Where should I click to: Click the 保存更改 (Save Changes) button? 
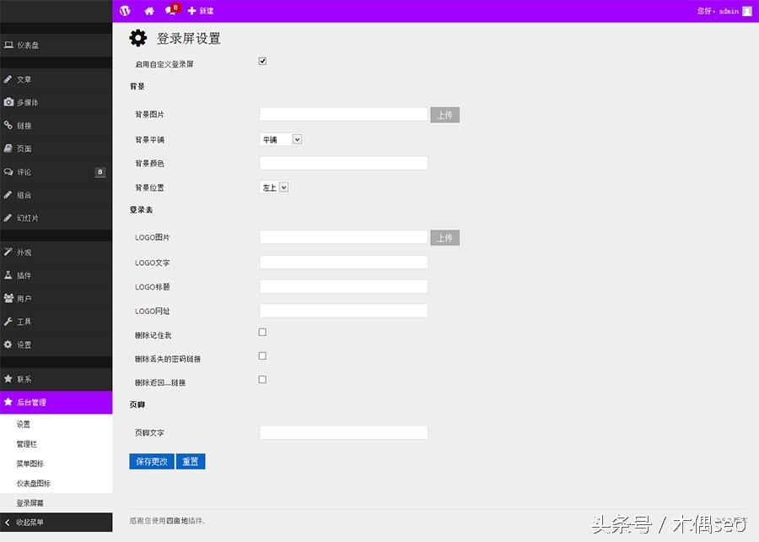click(151, 462)
